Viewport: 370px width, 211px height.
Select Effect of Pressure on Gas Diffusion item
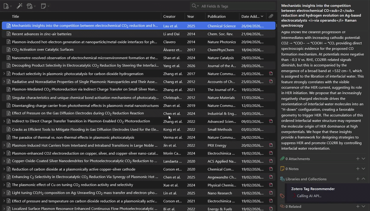pyautogui.click(x=139, y=113)
